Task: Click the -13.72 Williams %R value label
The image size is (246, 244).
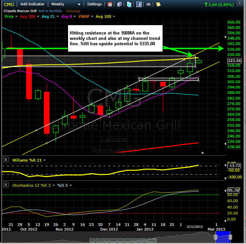Action: (234, 166)
